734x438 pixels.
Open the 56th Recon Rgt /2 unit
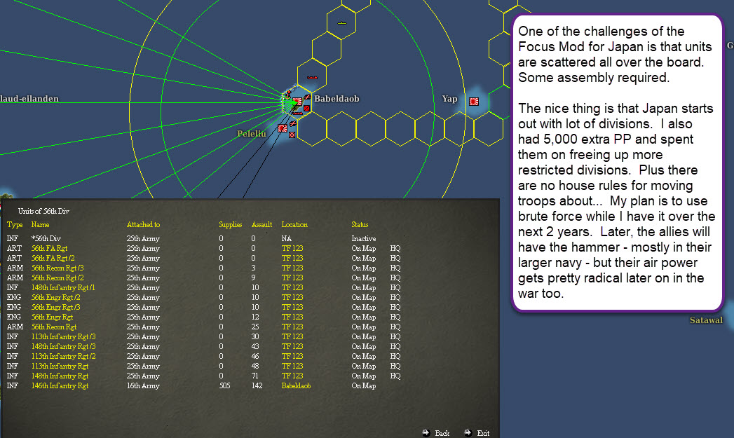coord(57,278)
